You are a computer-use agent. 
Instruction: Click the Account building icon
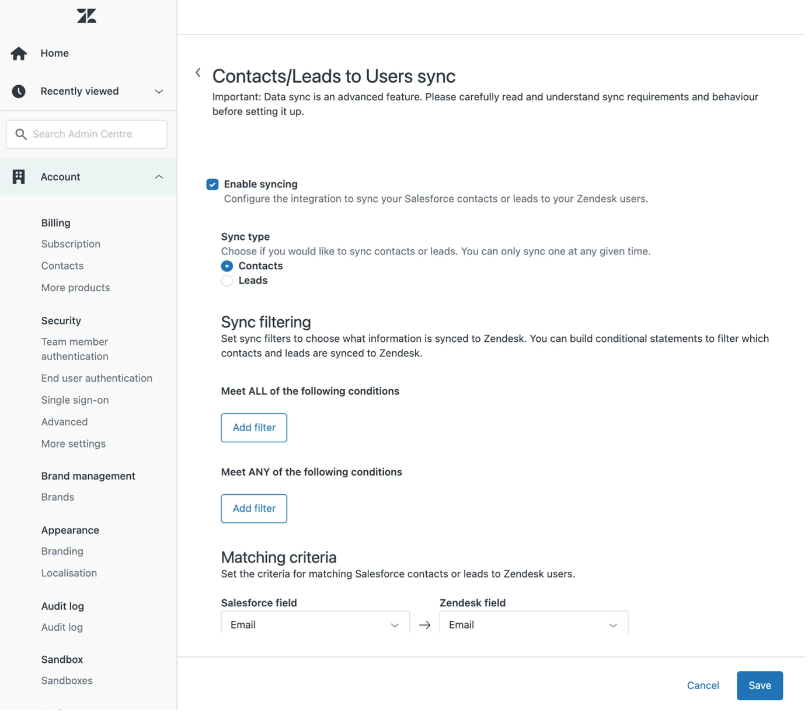pyautogui.click(x=19, y=177)
